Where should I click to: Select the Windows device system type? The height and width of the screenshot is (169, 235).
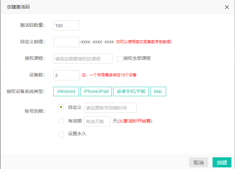[66, 91]
